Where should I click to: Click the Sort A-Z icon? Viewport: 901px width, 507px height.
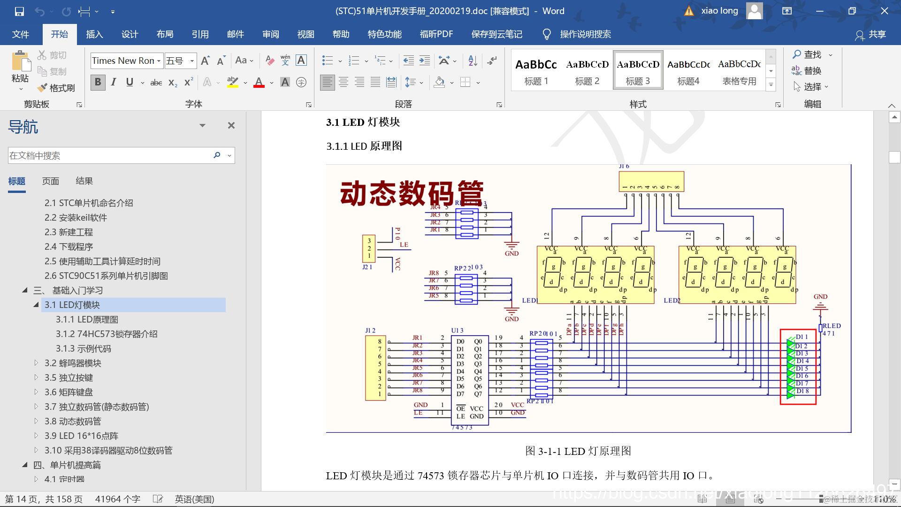pyautogui.click(x=473, y=60)
